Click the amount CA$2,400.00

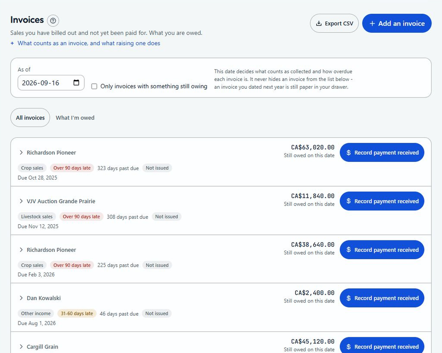point(314,293)
